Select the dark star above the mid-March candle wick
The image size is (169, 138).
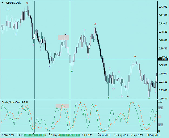pos(8,9)
